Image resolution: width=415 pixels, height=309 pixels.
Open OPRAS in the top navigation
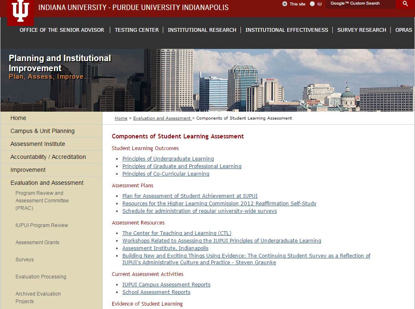(x=404, y=30)
